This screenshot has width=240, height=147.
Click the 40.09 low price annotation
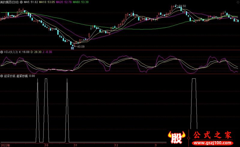click(81, 47)
